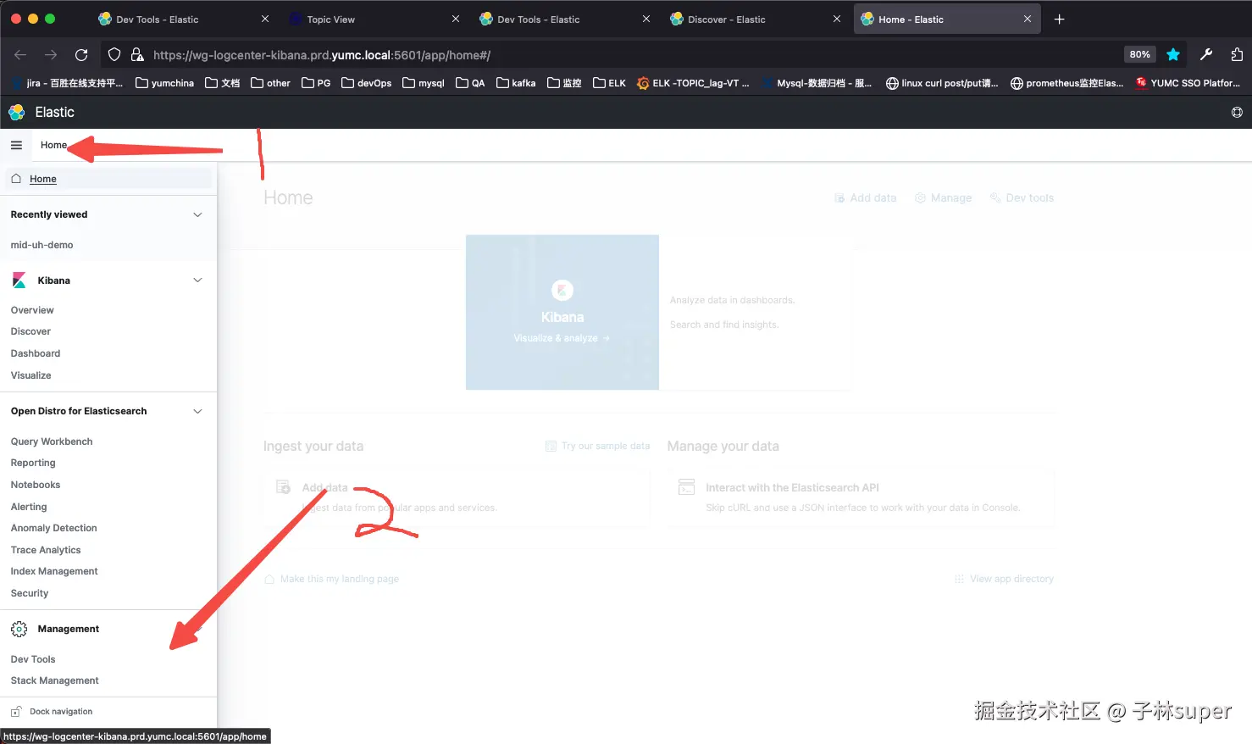
Task: Open Visualize in sidebar
Action: (30, 375)
